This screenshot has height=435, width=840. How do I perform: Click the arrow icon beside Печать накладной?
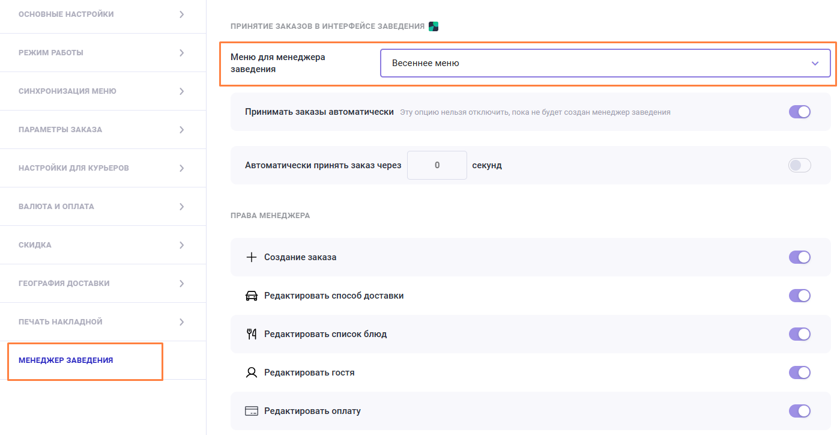[181, 322]
